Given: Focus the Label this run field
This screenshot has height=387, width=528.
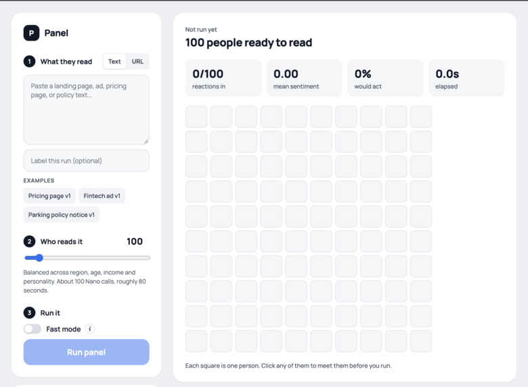Looking at the screenshot, I should click(86, 161).
